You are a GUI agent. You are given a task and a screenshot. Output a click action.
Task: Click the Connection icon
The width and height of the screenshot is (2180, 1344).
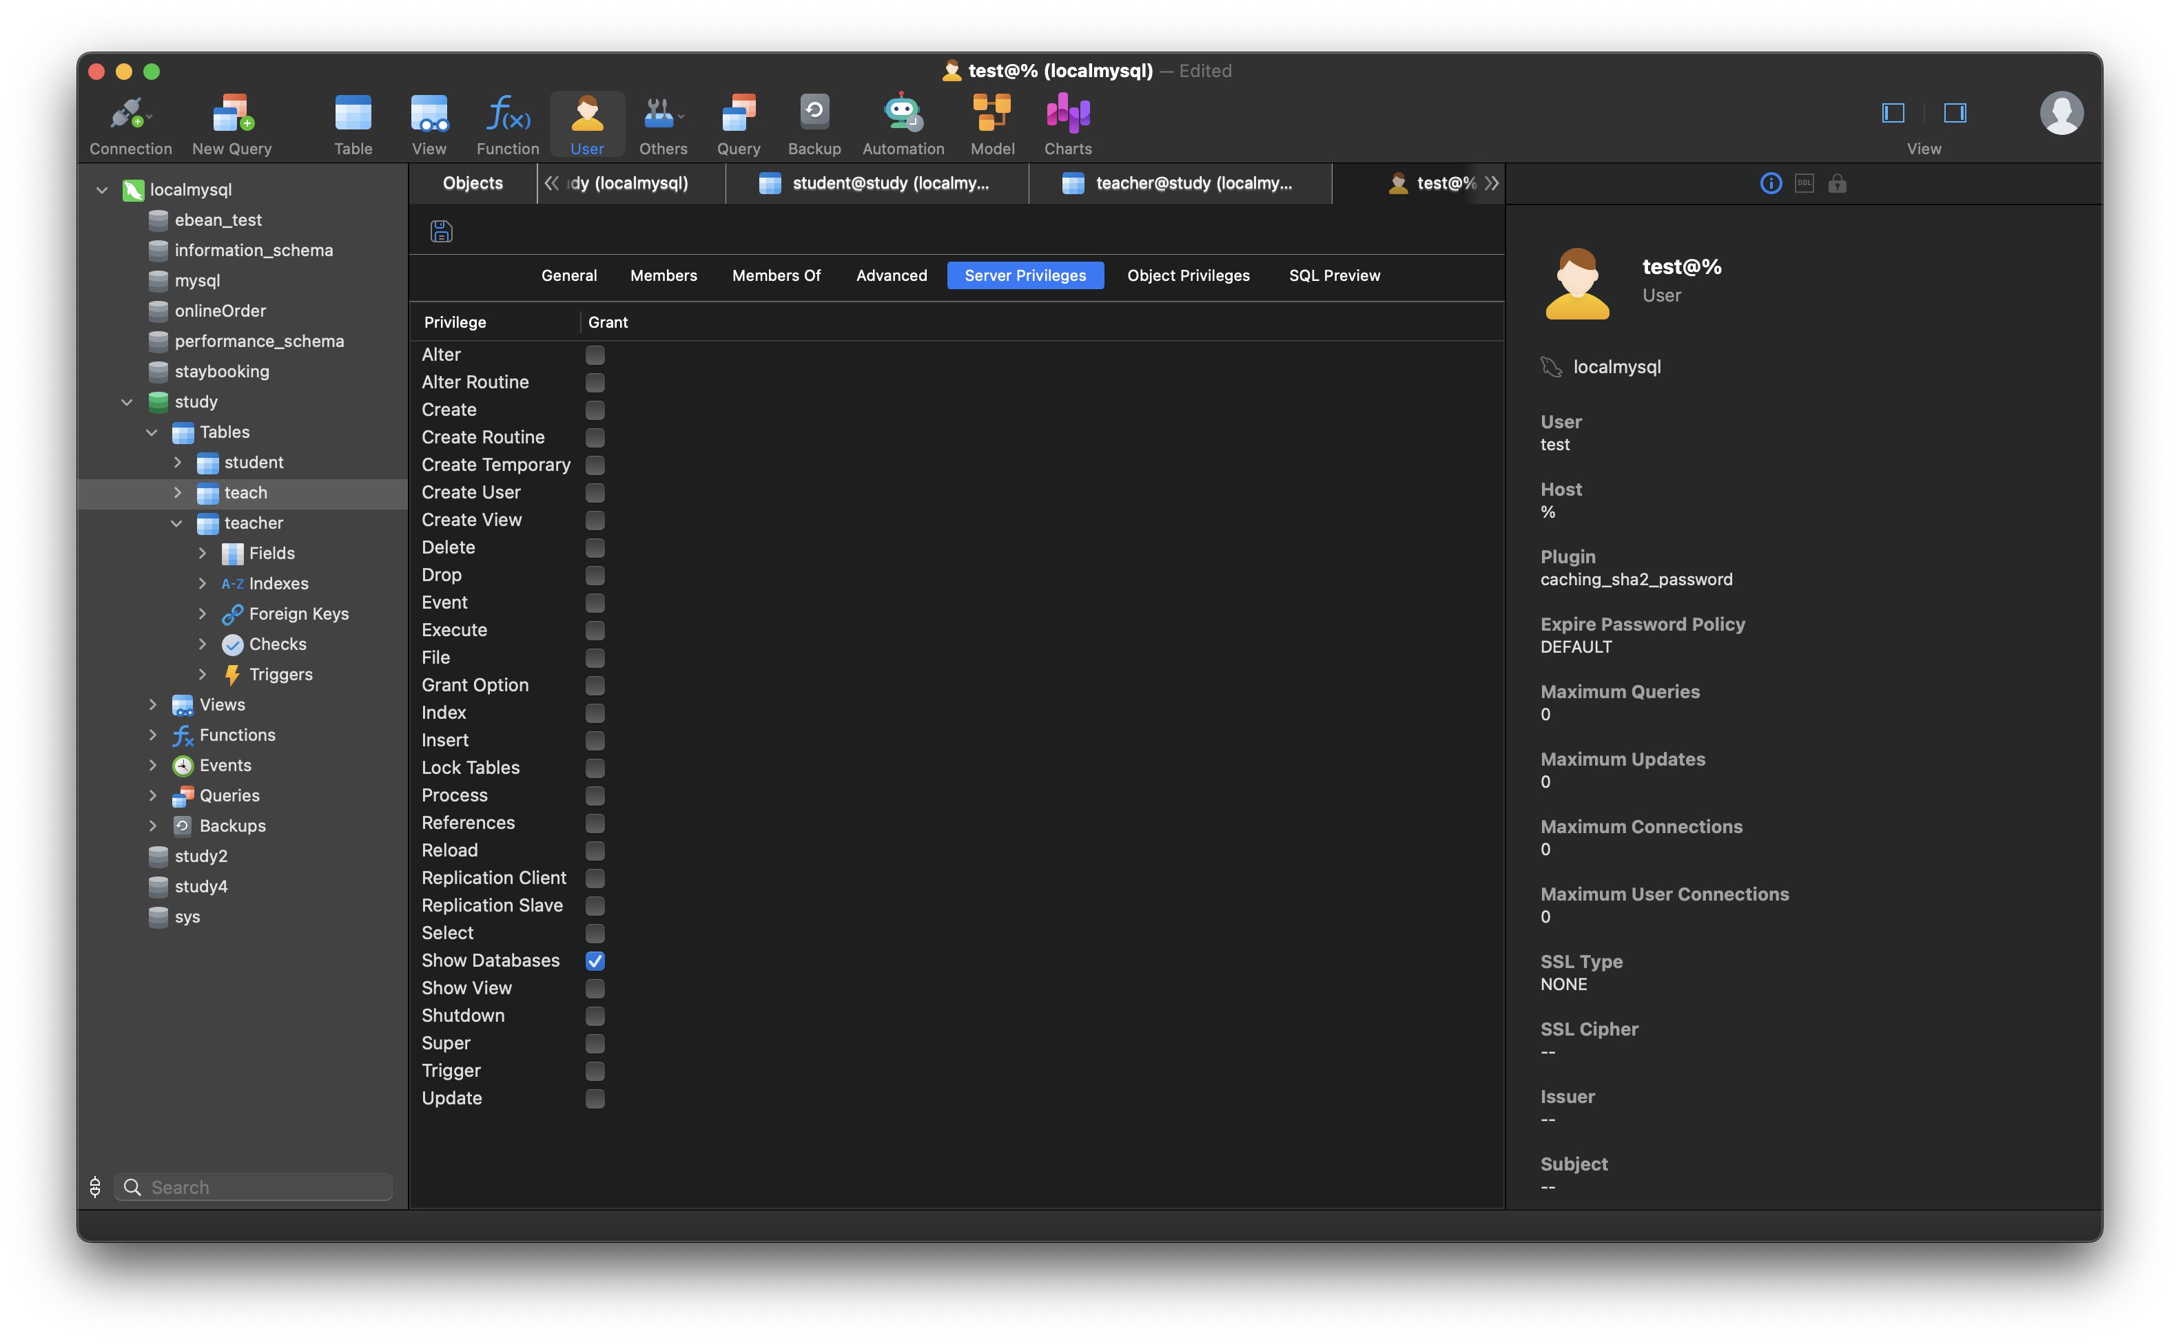(x=130, y=123)
